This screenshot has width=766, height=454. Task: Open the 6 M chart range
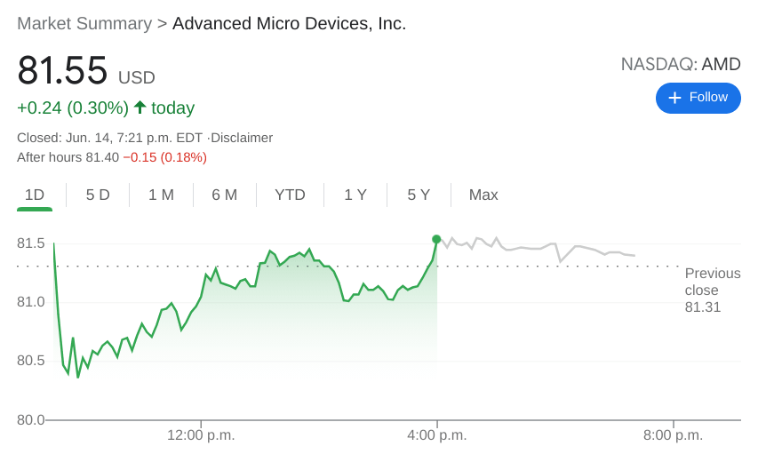click(224, 195)
